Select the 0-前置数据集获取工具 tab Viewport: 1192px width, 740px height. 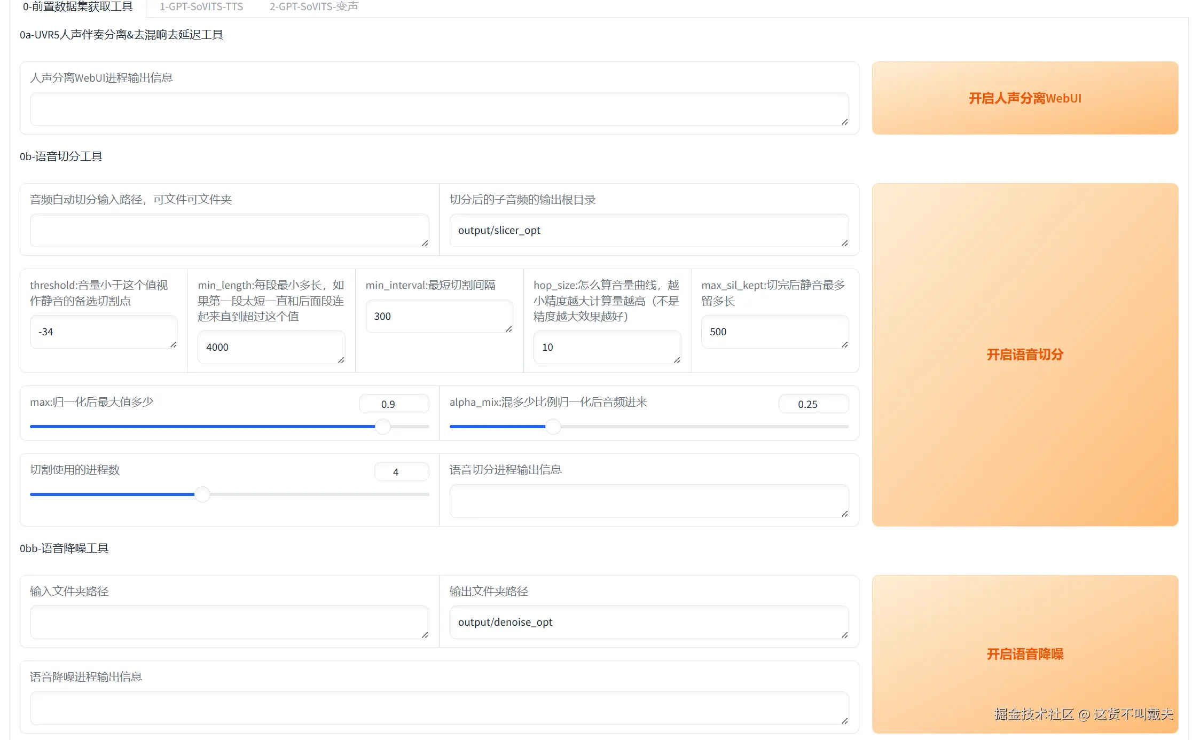78,6
